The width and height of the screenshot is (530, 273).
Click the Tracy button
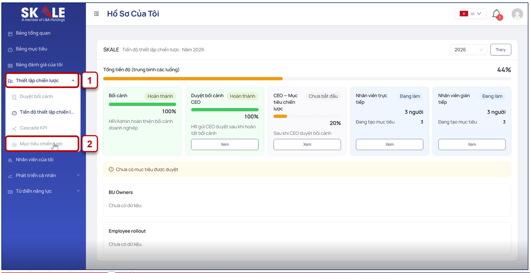(500, 50)
